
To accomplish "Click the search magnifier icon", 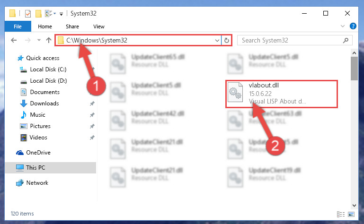I will pos(346,40).
